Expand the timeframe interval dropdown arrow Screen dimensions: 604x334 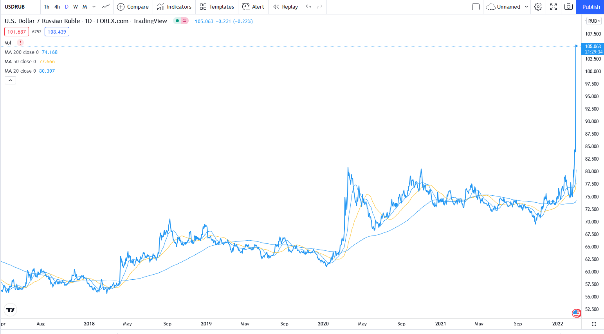pos(94,7)
